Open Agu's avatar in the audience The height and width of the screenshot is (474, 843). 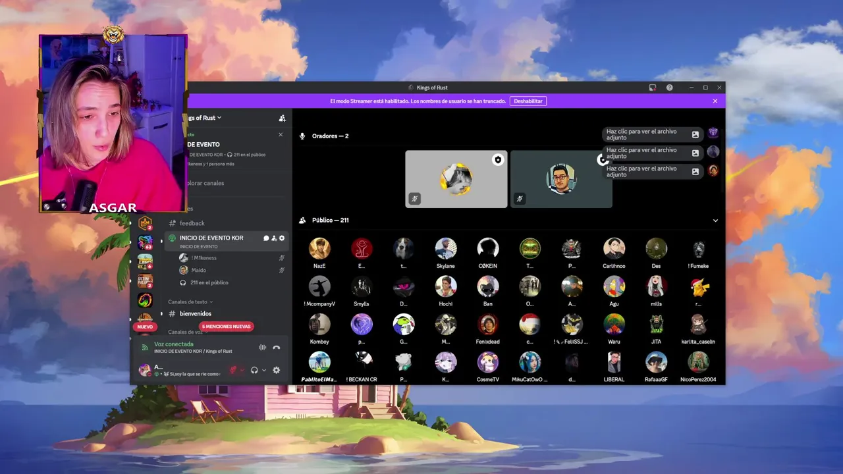pos(614,286)
